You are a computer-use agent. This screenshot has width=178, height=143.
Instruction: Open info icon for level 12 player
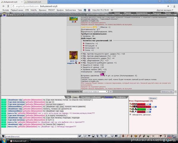coord(150,109)
